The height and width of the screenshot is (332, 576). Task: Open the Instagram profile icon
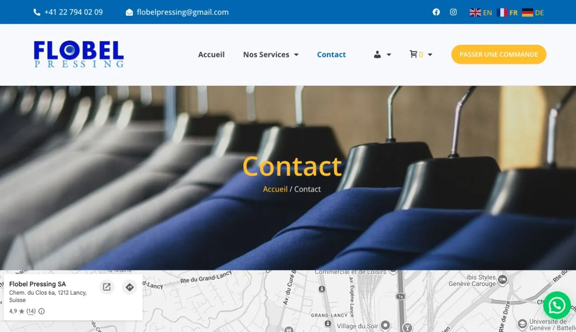coord(453,12)
